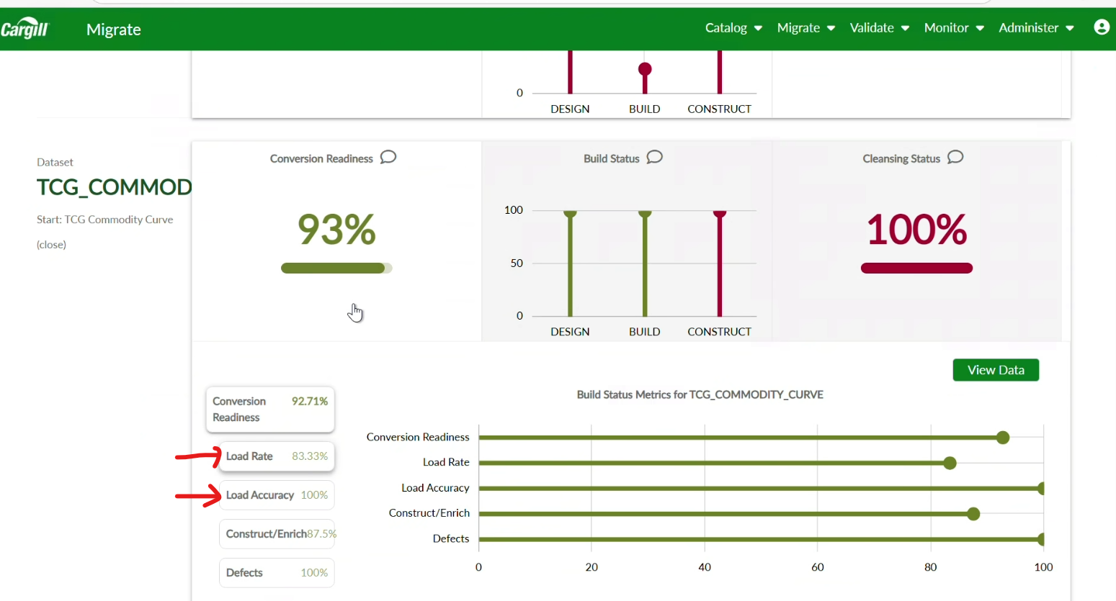Expand the Validate dropdown menu
1116x601 pixels.
pos(879,28)
